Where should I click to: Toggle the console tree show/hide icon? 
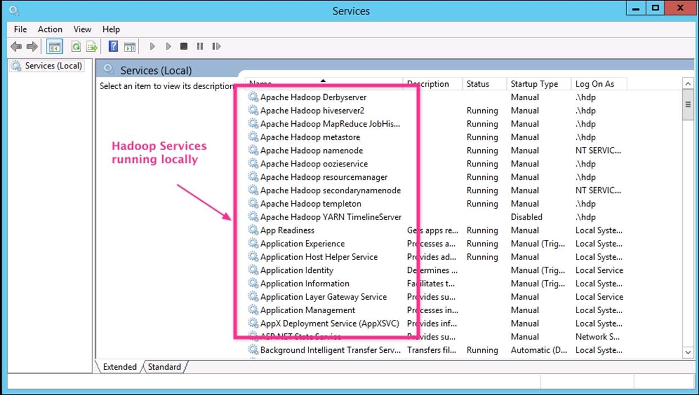pos(54,47)
